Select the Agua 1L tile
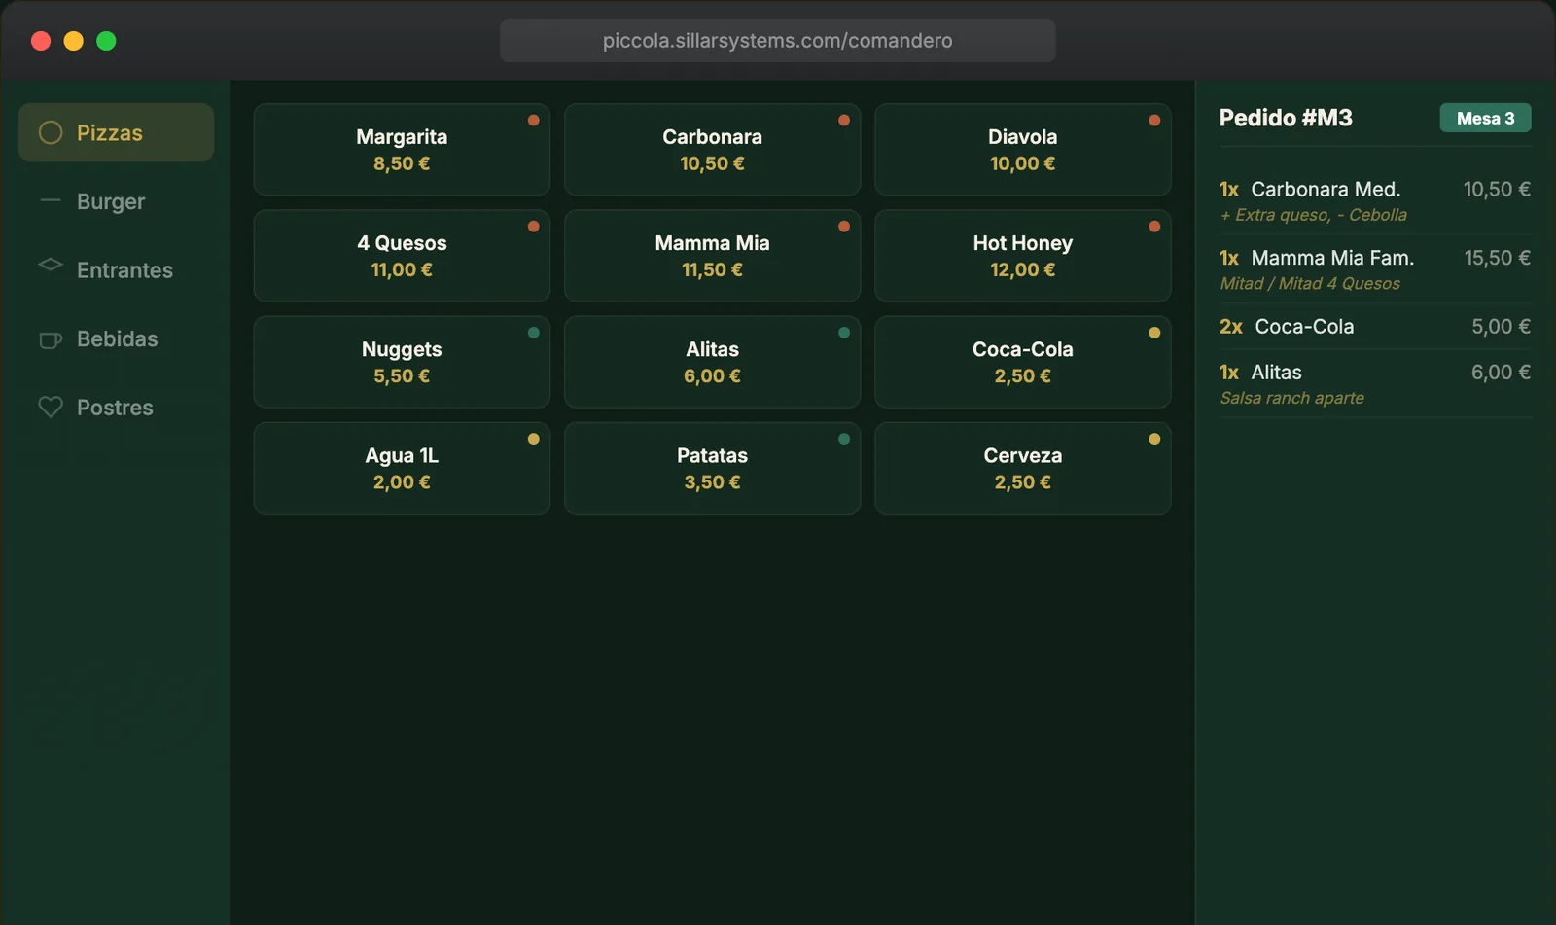The image size is (1556, 925). click(x=402, y=468)
